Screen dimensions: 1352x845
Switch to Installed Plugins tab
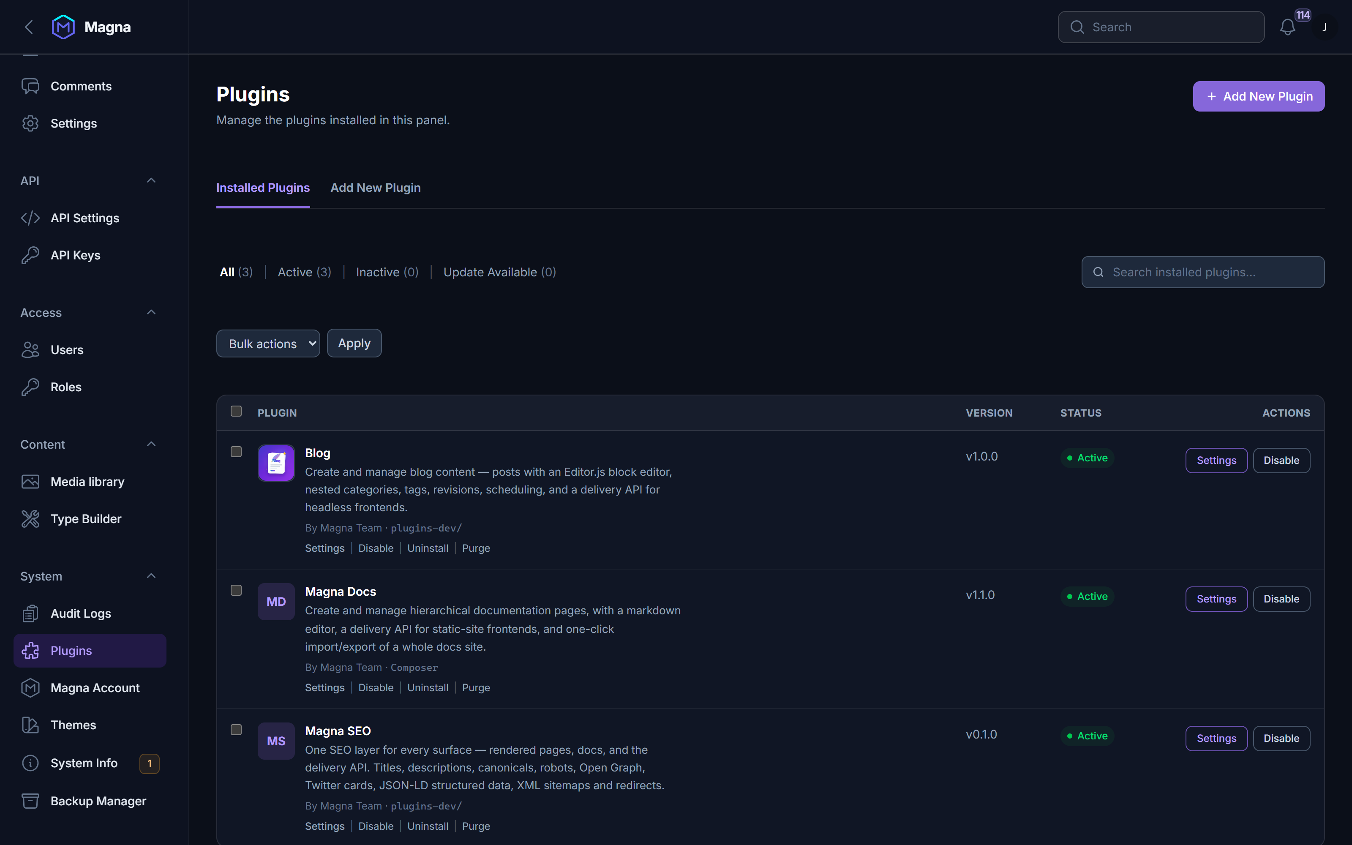pyautogui.click(x=263, y=188)
